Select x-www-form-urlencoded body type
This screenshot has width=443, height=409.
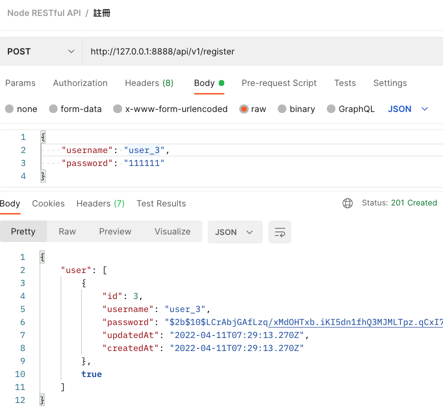point(118,109)
